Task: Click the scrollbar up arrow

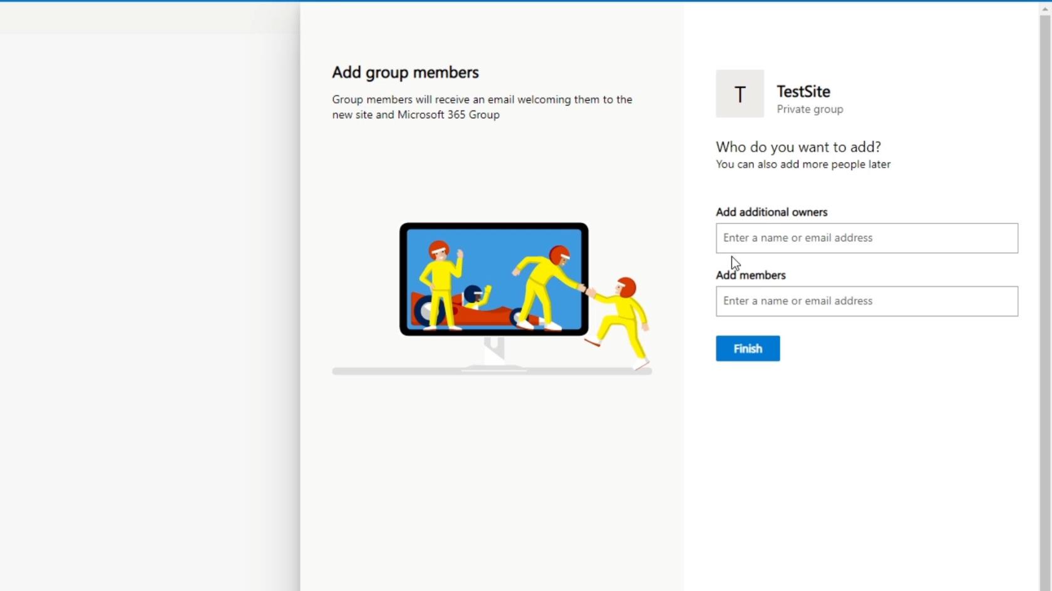Action: (1045, 8)
